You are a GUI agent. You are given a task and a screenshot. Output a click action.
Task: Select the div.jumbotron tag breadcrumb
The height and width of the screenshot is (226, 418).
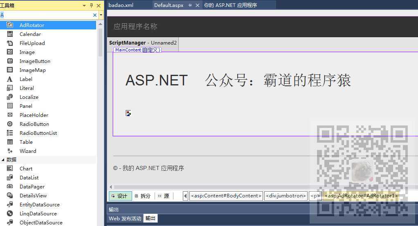pyautogui.click(x=286, y=196)
